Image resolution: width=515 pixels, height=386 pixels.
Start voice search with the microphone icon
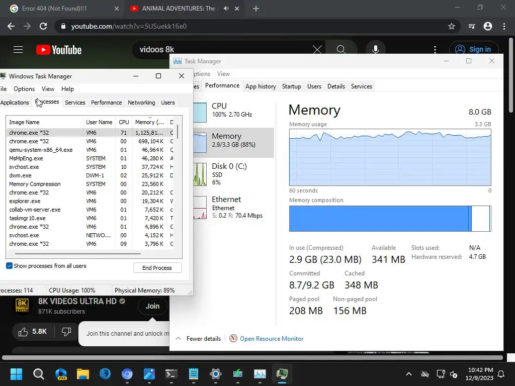tap(375, 50)
